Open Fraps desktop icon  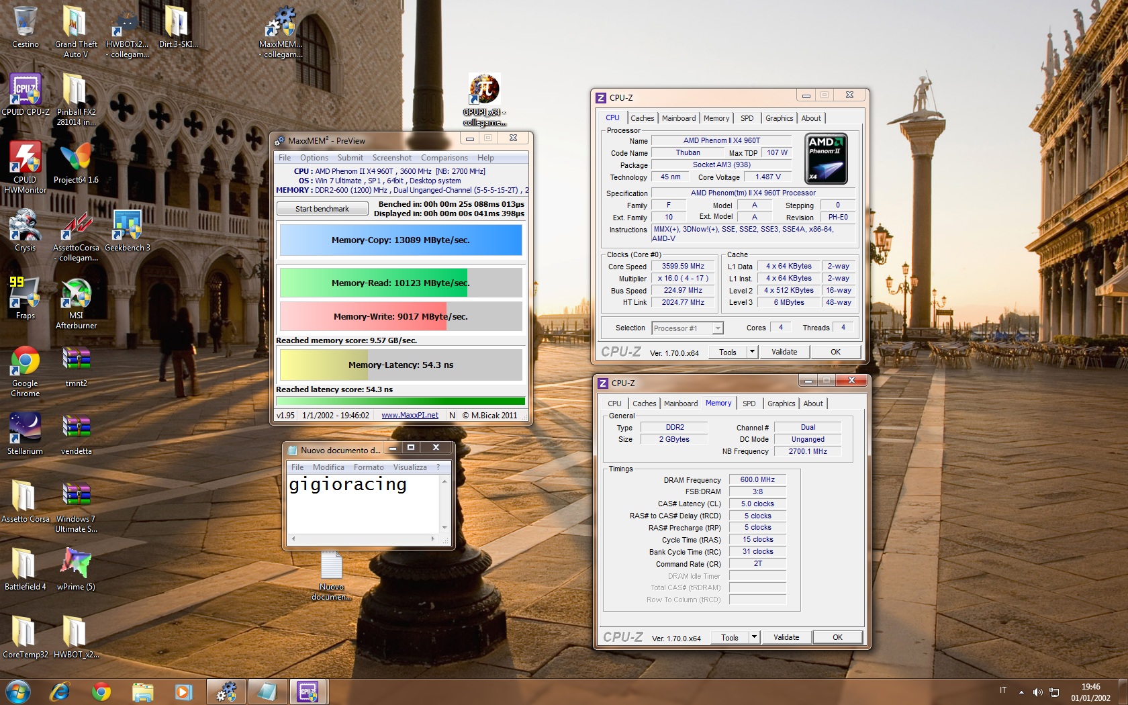point(25,298)
